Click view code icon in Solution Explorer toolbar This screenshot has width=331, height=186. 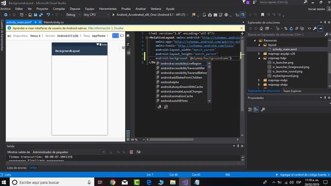(309, 28)
